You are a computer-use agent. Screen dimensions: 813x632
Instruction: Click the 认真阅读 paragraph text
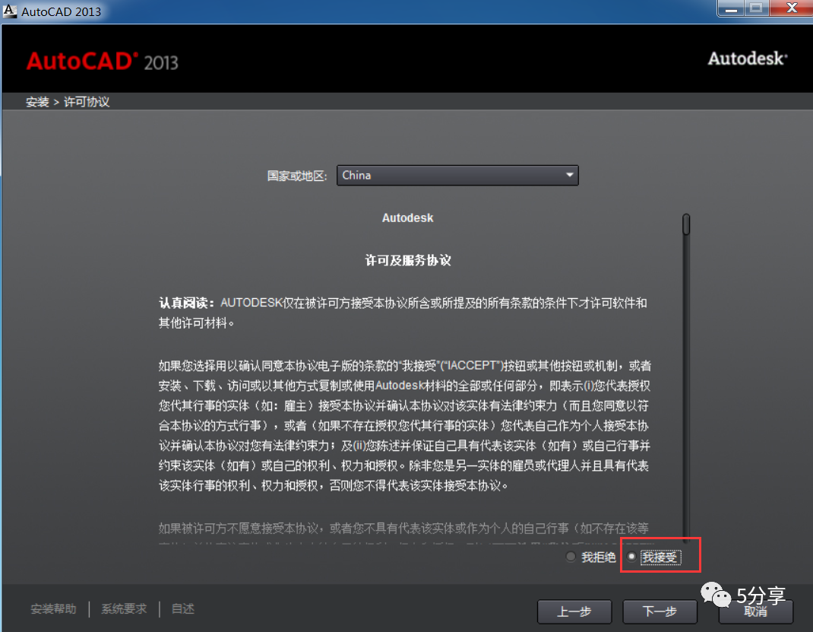pyautogui.click(x=403, y=313)
